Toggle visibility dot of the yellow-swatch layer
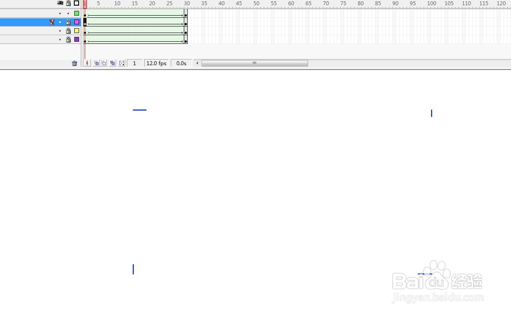The image size is (511, 315). click(60, 31)
